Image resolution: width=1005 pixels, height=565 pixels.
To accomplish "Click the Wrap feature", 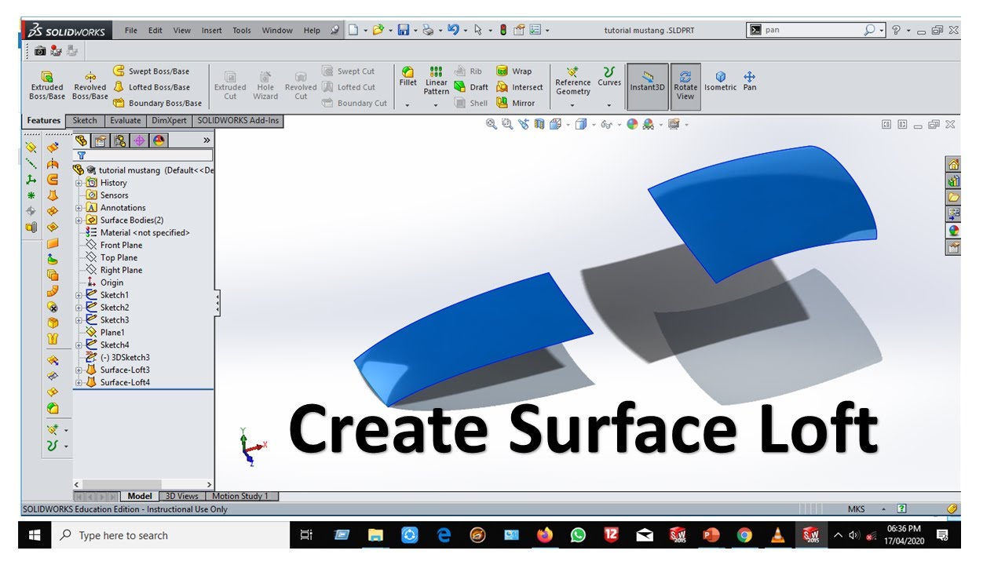I will [514, 71].
